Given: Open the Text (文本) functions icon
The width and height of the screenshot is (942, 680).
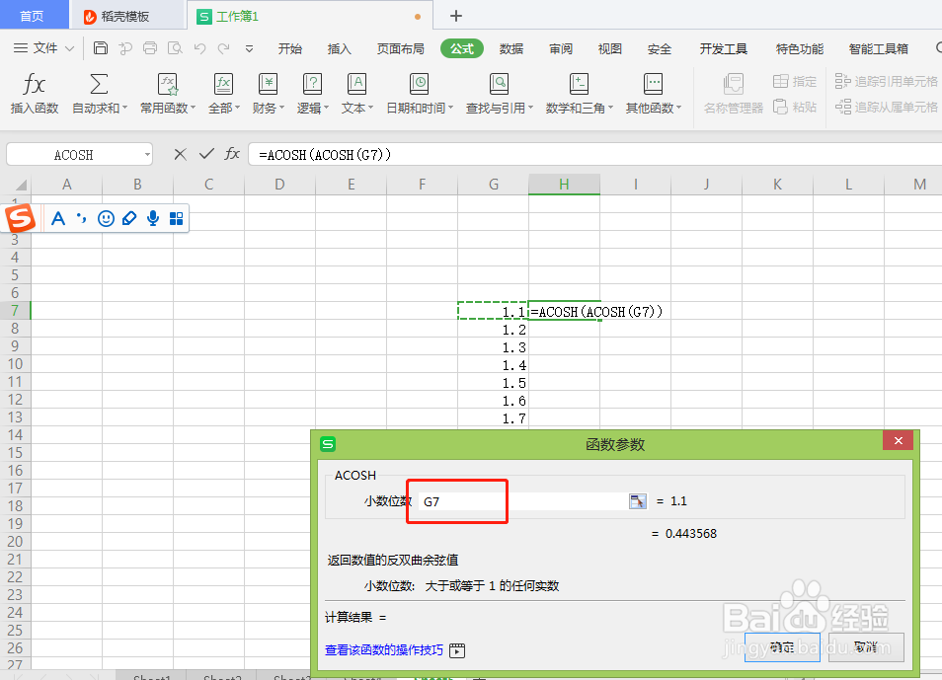Looking at the screenshot, I should 356,84.
